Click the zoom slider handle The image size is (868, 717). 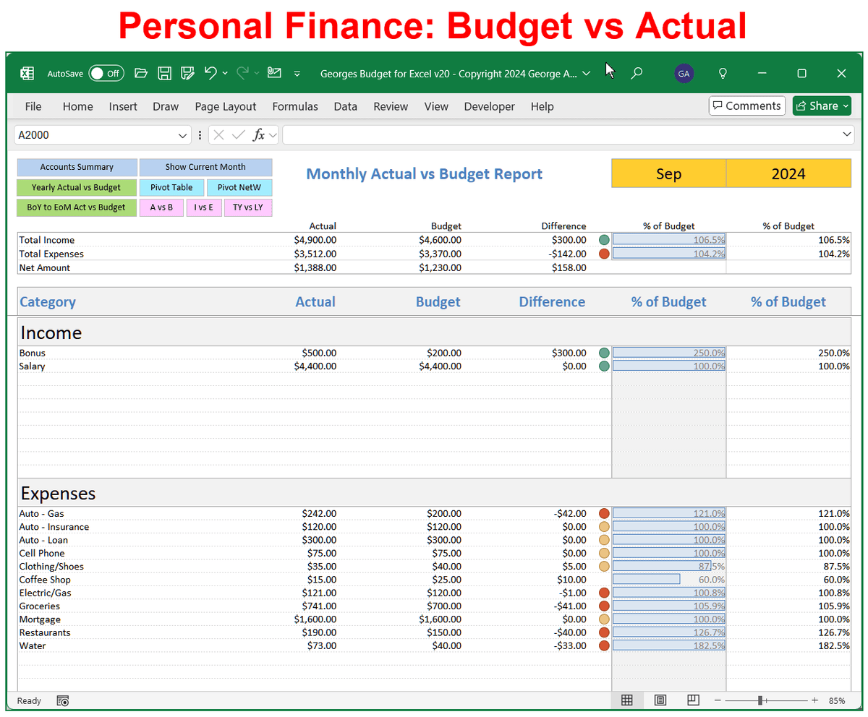761,700
